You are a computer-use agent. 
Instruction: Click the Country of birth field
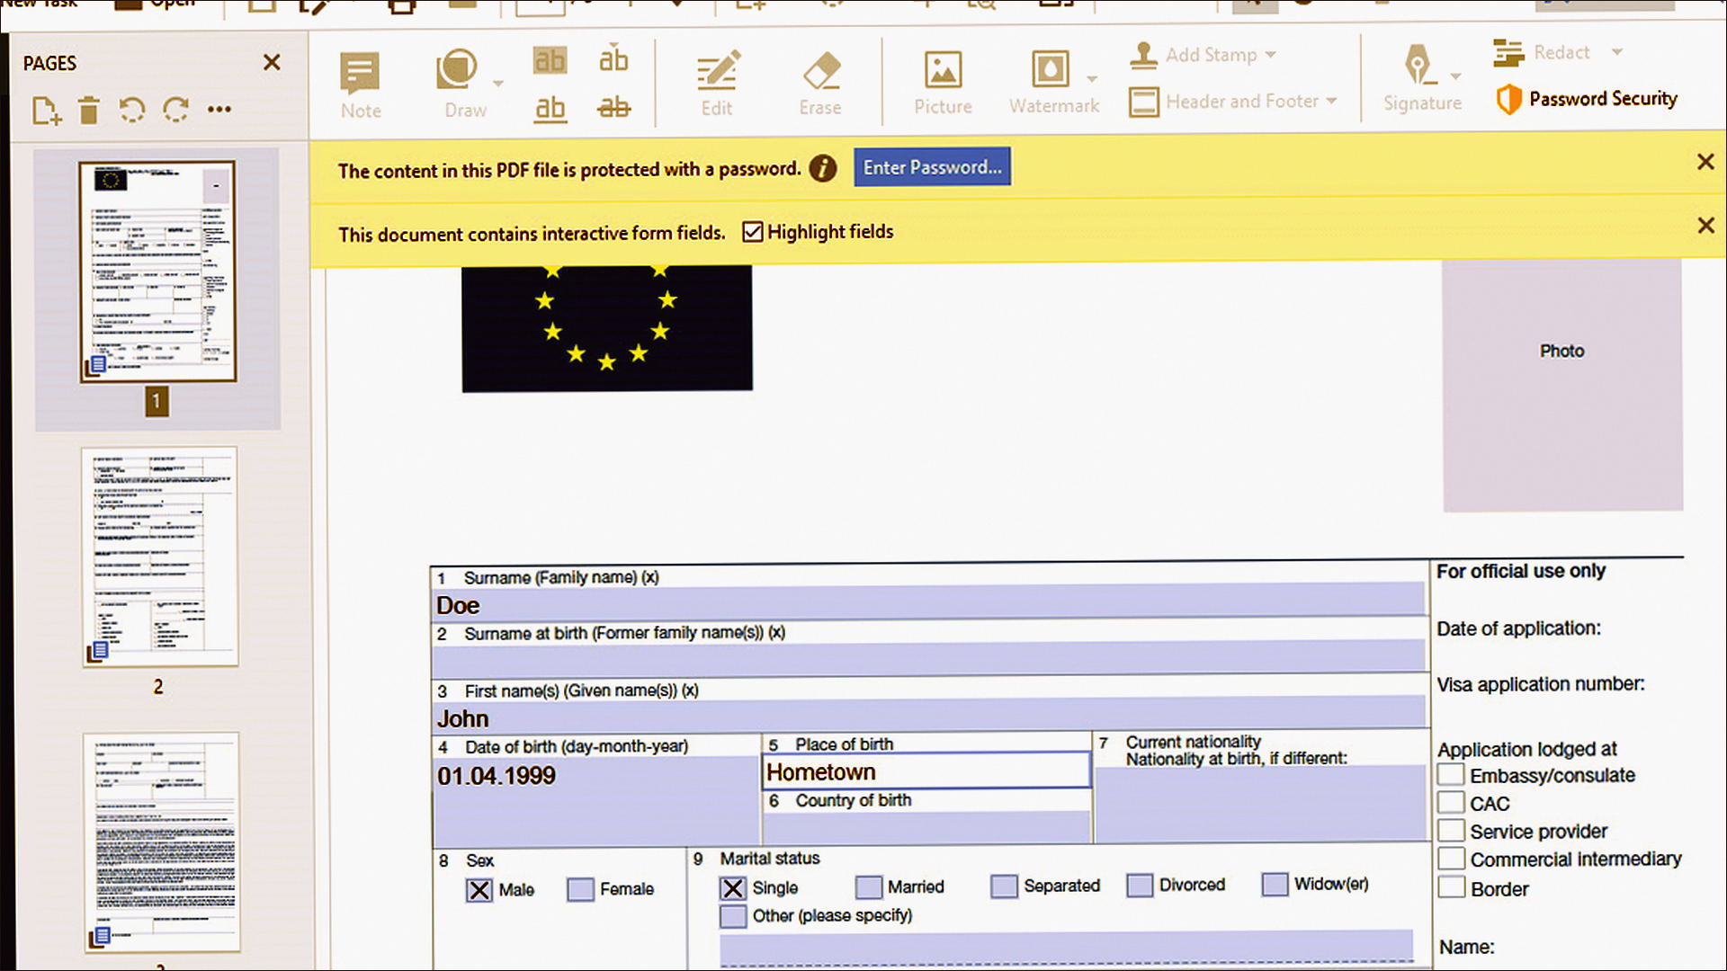927,826
